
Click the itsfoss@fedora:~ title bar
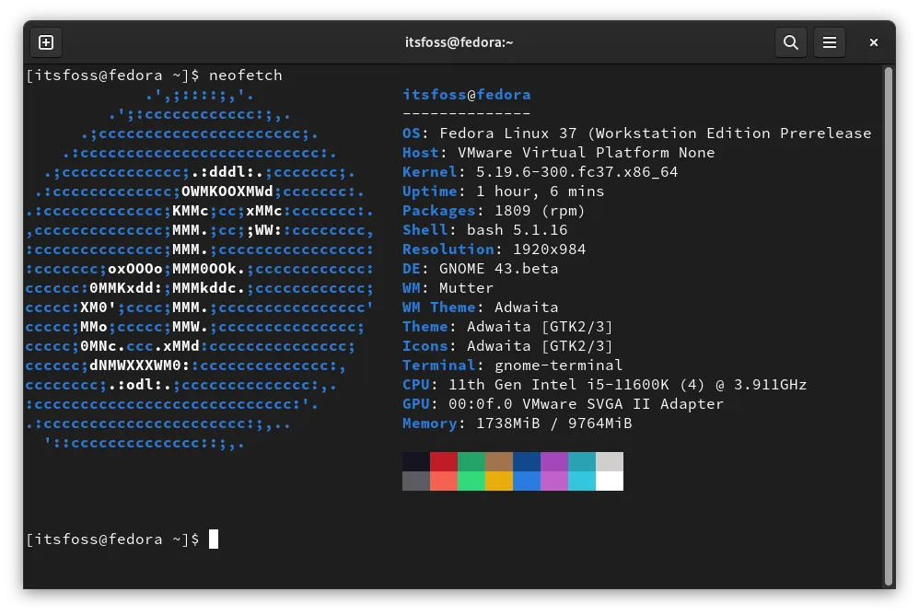pos(459,42)
